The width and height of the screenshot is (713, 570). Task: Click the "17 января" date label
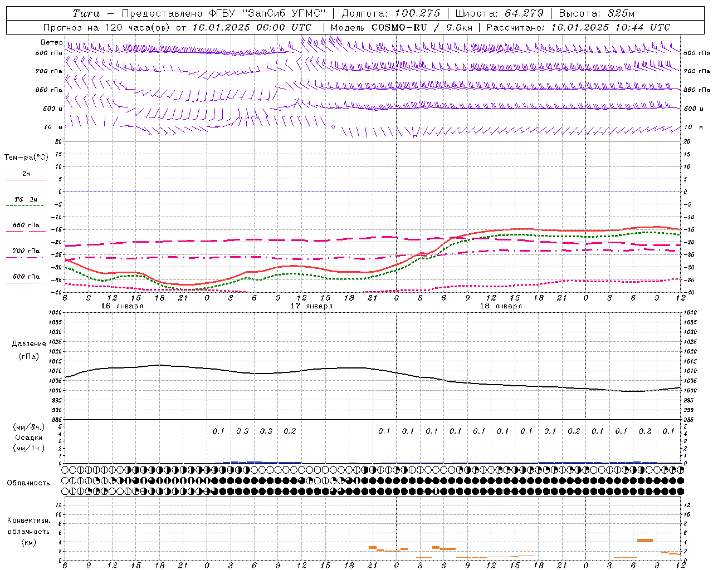(x=311, y=306)
